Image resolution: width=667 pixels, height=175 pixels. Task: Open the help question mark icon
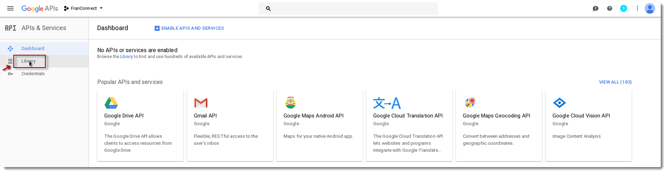[x=610, y=8]
